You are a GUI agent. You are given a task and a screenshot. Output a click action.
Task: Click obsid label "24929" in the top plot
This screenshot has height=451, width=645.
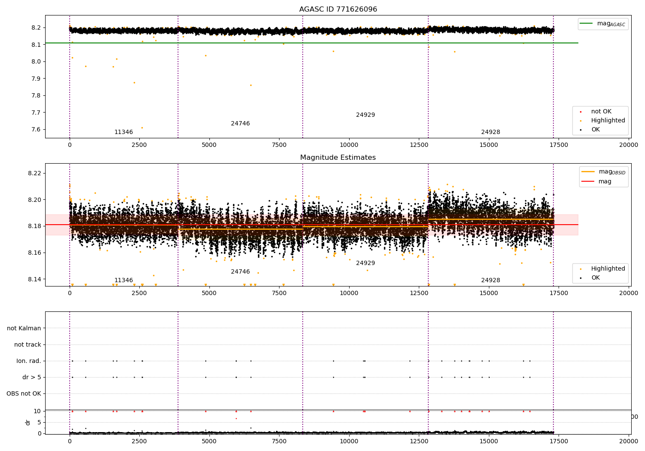coord(365,115)
